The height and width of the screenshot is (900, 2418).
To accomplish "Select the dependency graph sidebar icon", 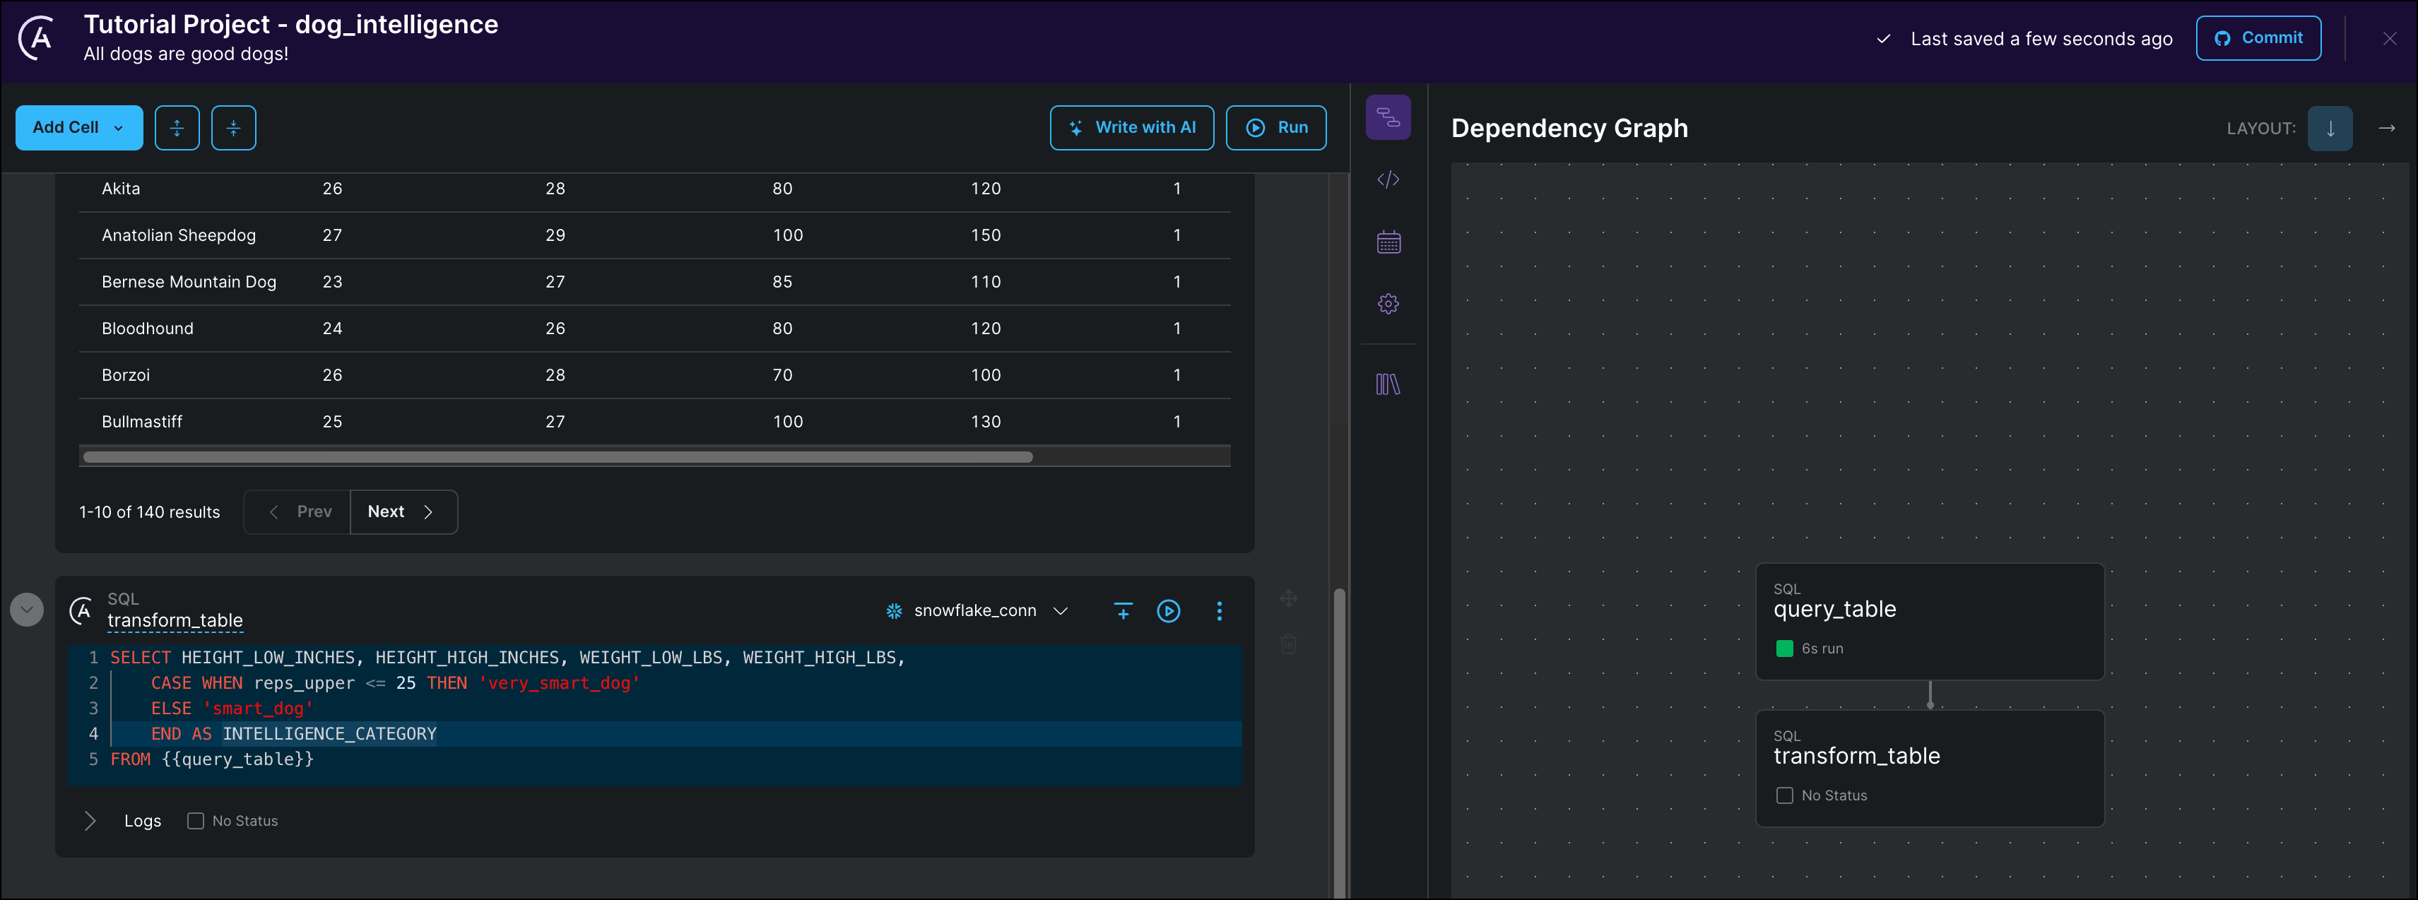I will click(1388, 117).
